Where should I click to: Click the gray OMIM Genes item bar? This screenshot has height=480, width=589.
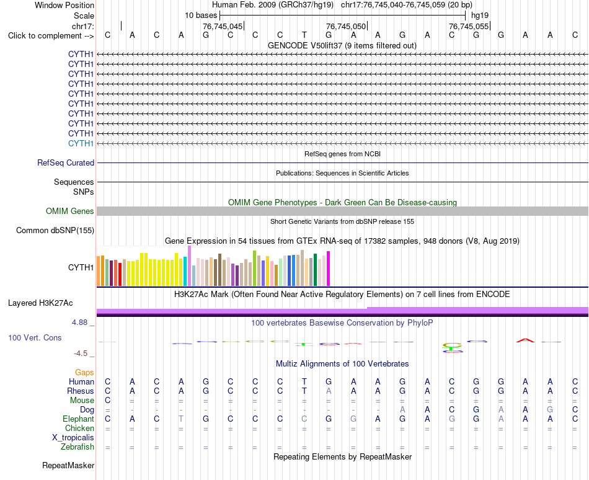click(x=343, y=211)
